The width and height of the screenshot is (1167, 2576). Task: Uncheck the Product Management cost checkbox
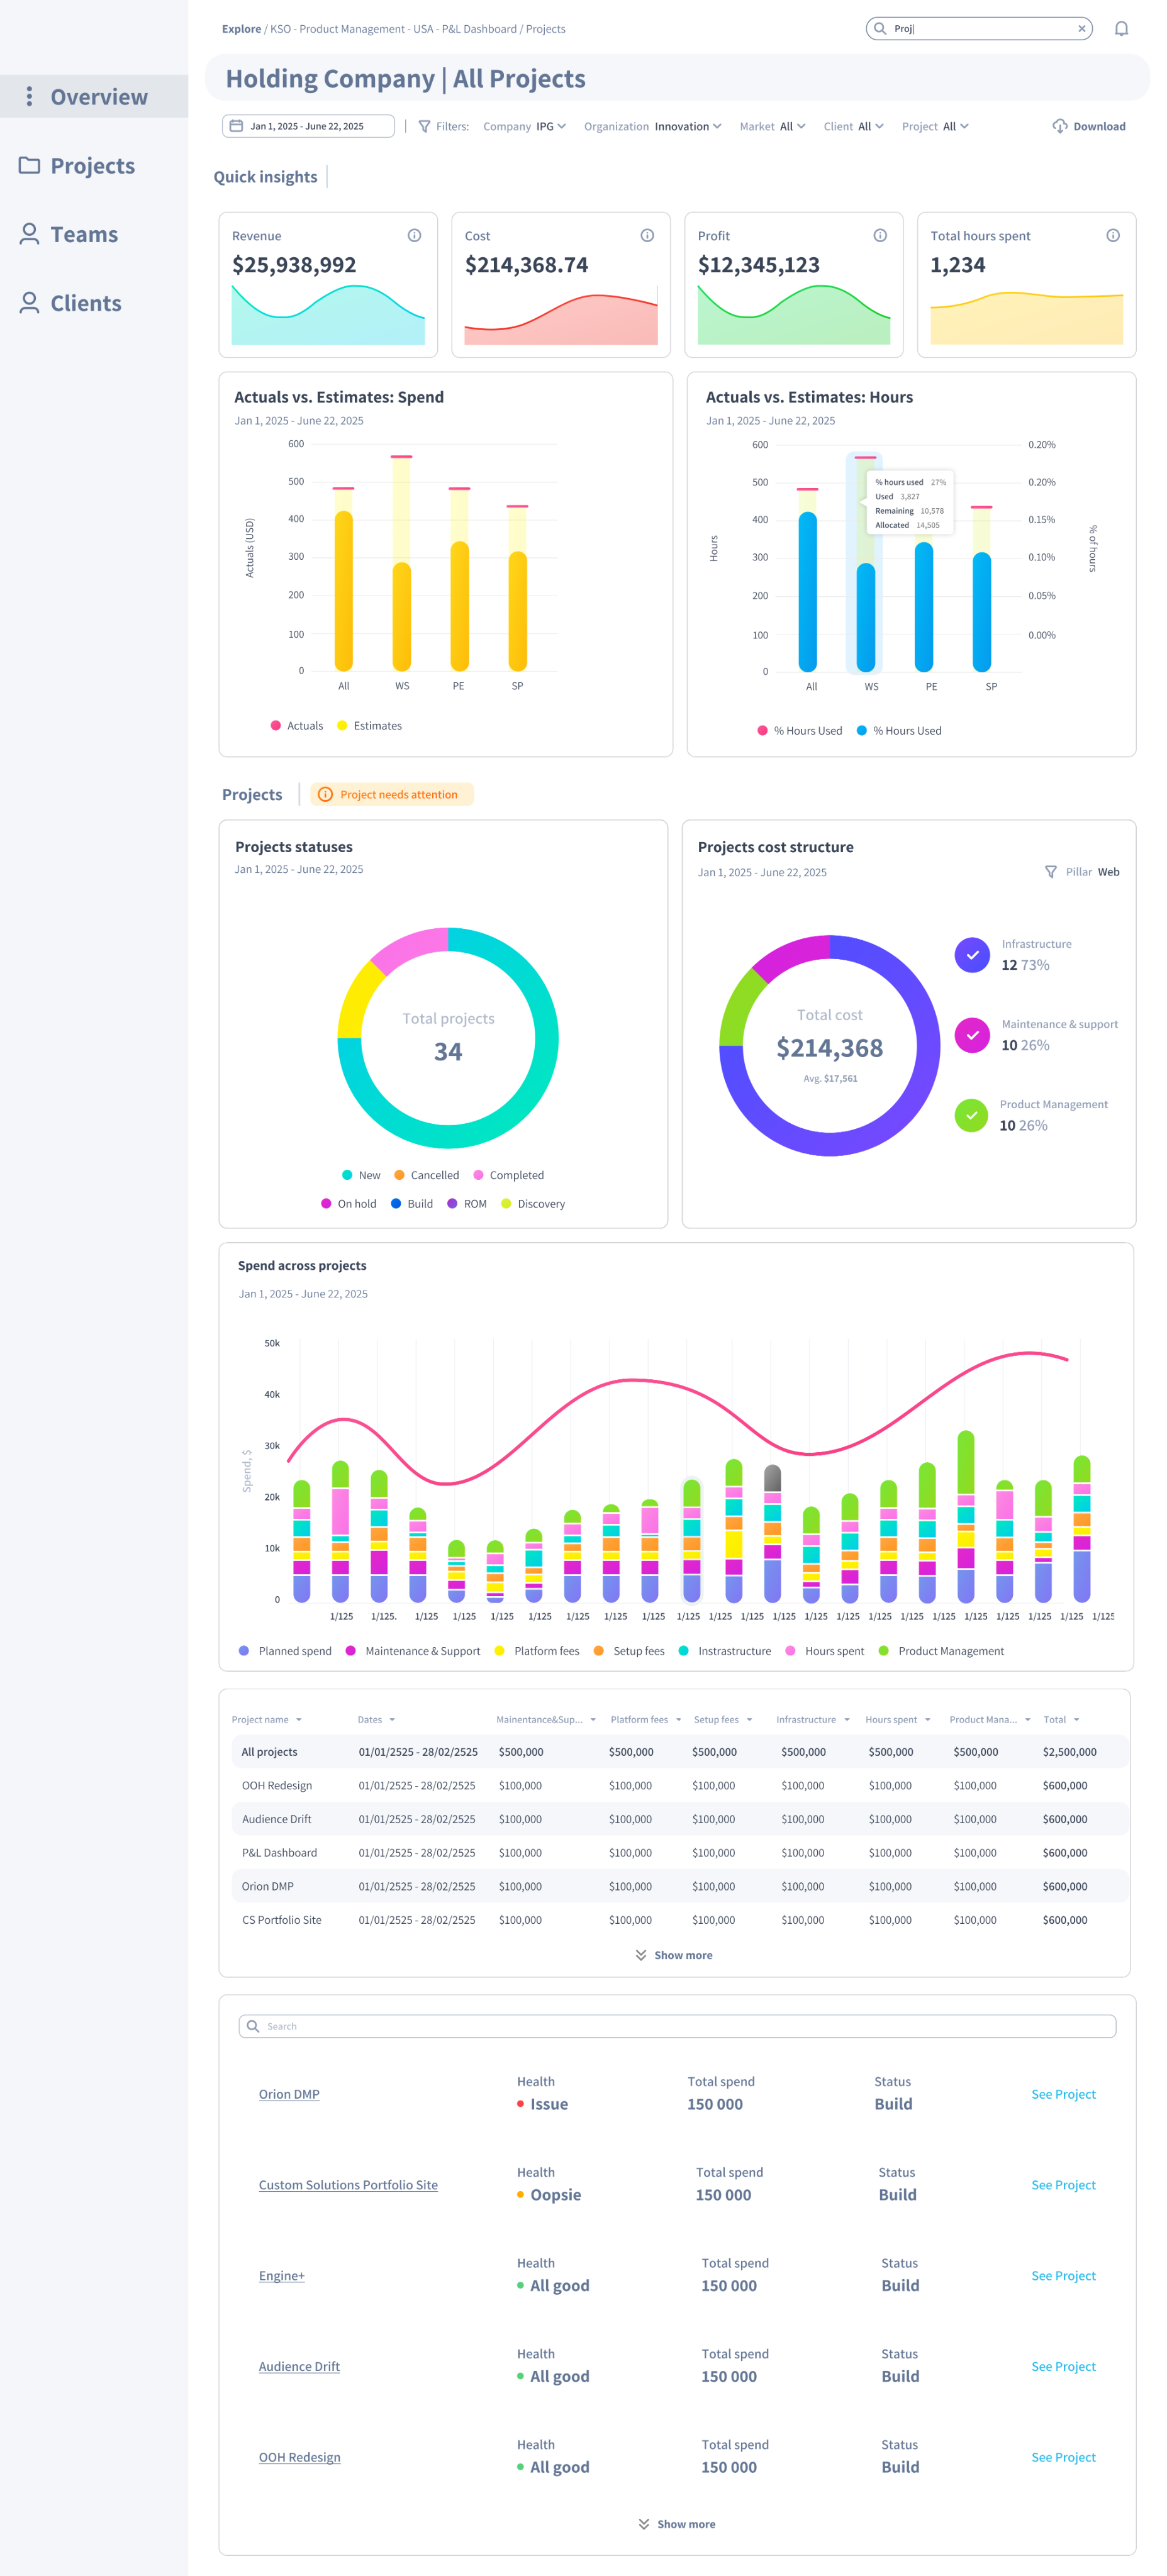(x=971, y=1115)
